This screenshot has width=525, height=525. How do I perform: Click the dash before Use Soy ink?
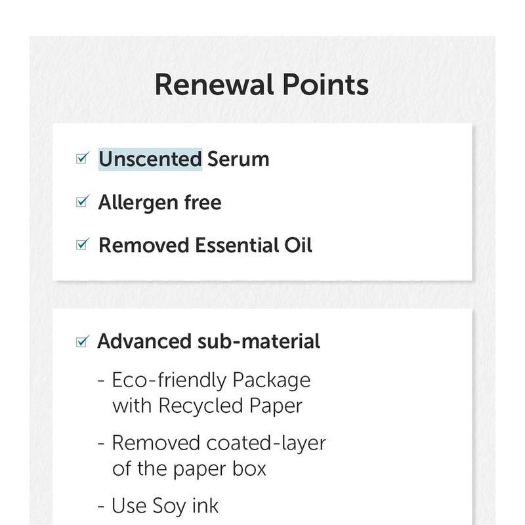[x=101, y=507]
